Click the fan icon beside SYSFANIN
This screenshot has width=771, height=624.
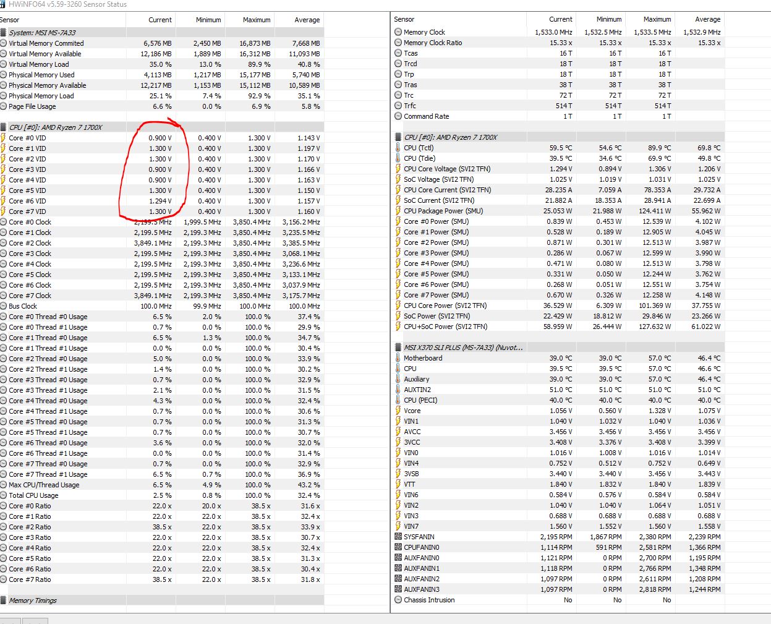[398, 537]
